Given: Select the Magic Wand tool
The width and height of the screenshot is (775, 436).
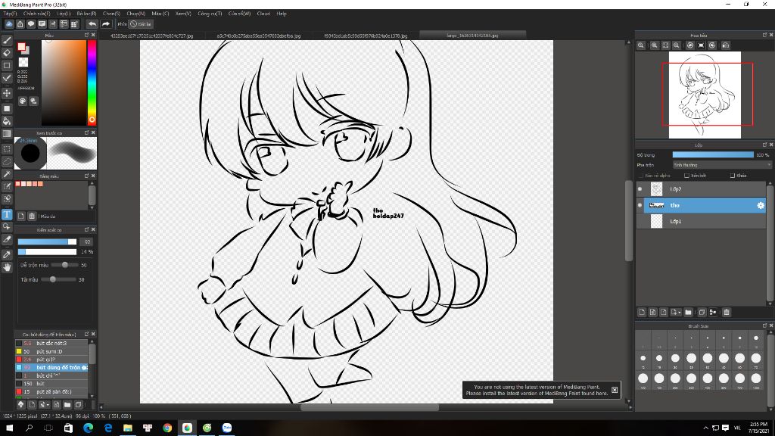Looking at the screenshot, I should coord(7,174).
